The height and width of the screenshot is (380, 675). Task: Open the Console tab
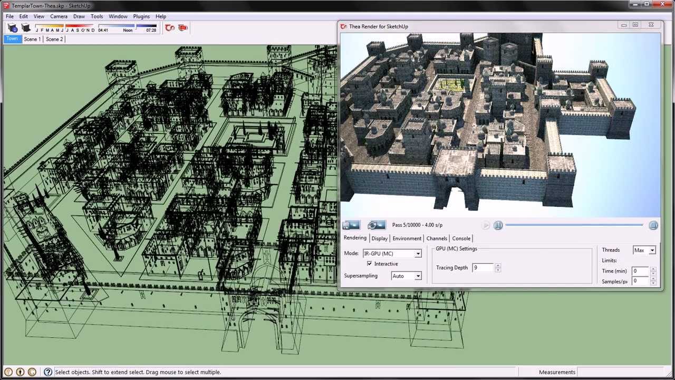pos(461,239)
